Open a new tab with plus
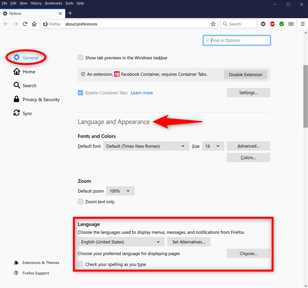308x288 pixels. (x=70, y=13)
